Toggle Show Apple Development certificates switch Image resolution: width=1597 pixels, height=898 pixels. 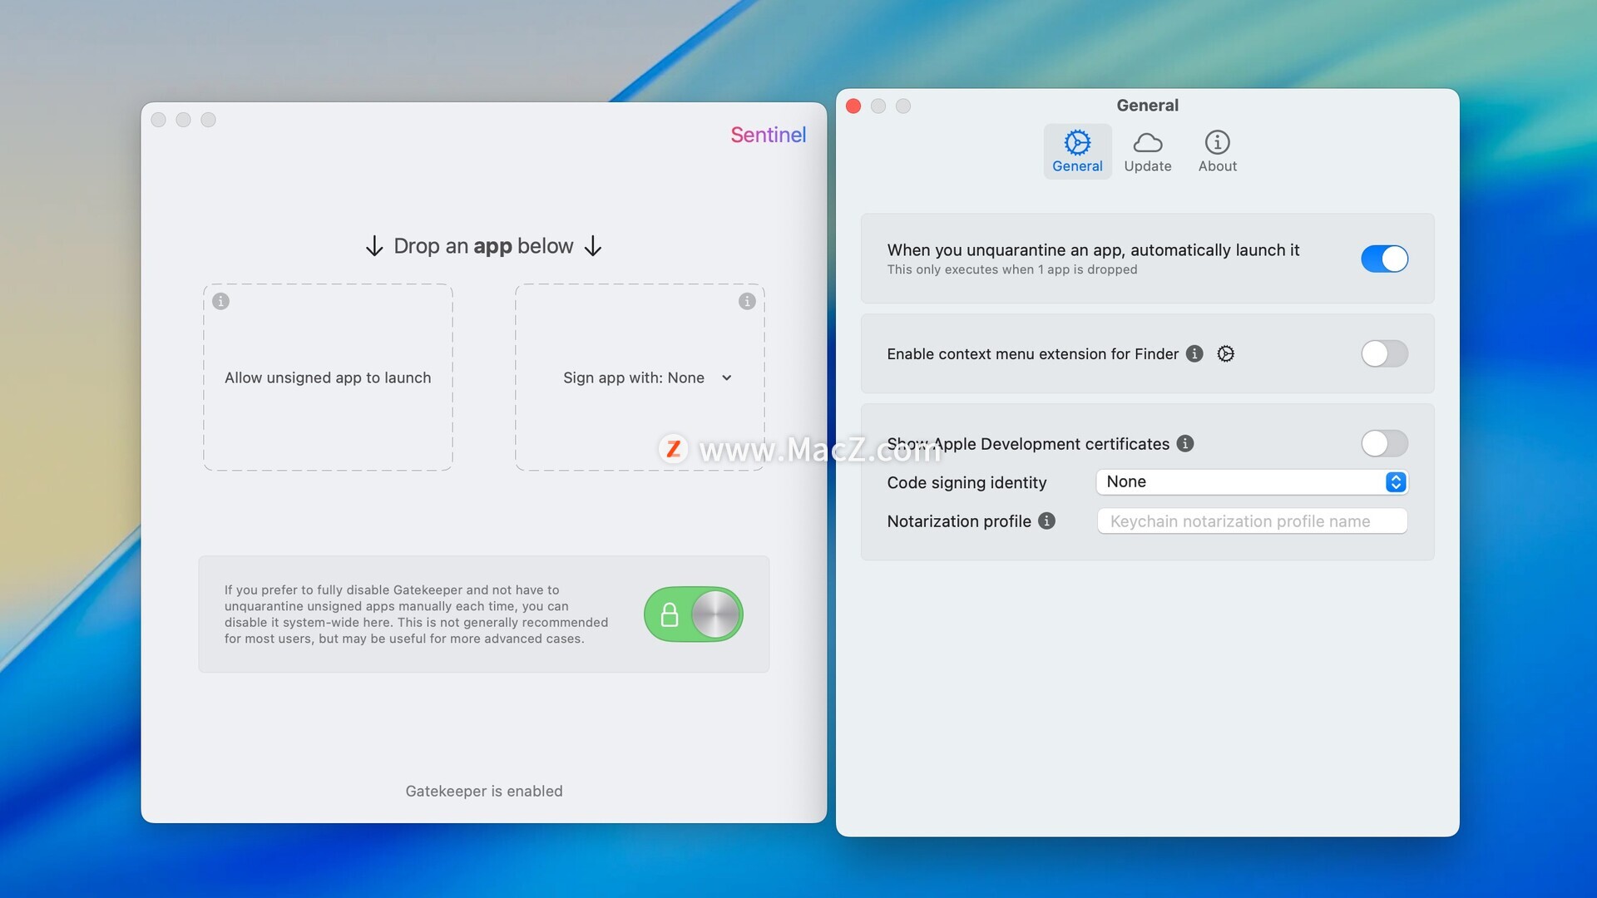click(x=1384, y=443)
